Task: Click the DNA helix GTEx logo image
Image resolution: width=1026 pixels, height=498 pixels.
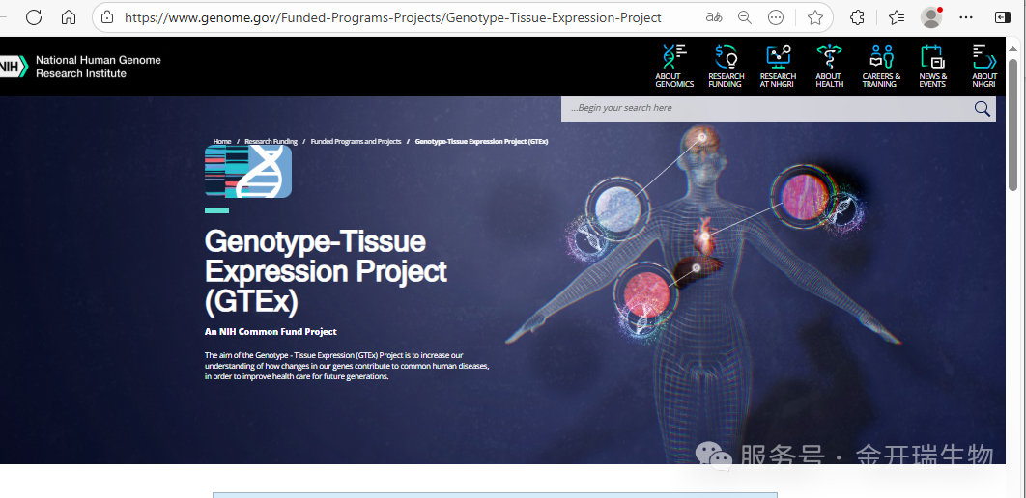Action: coord(248,171)
